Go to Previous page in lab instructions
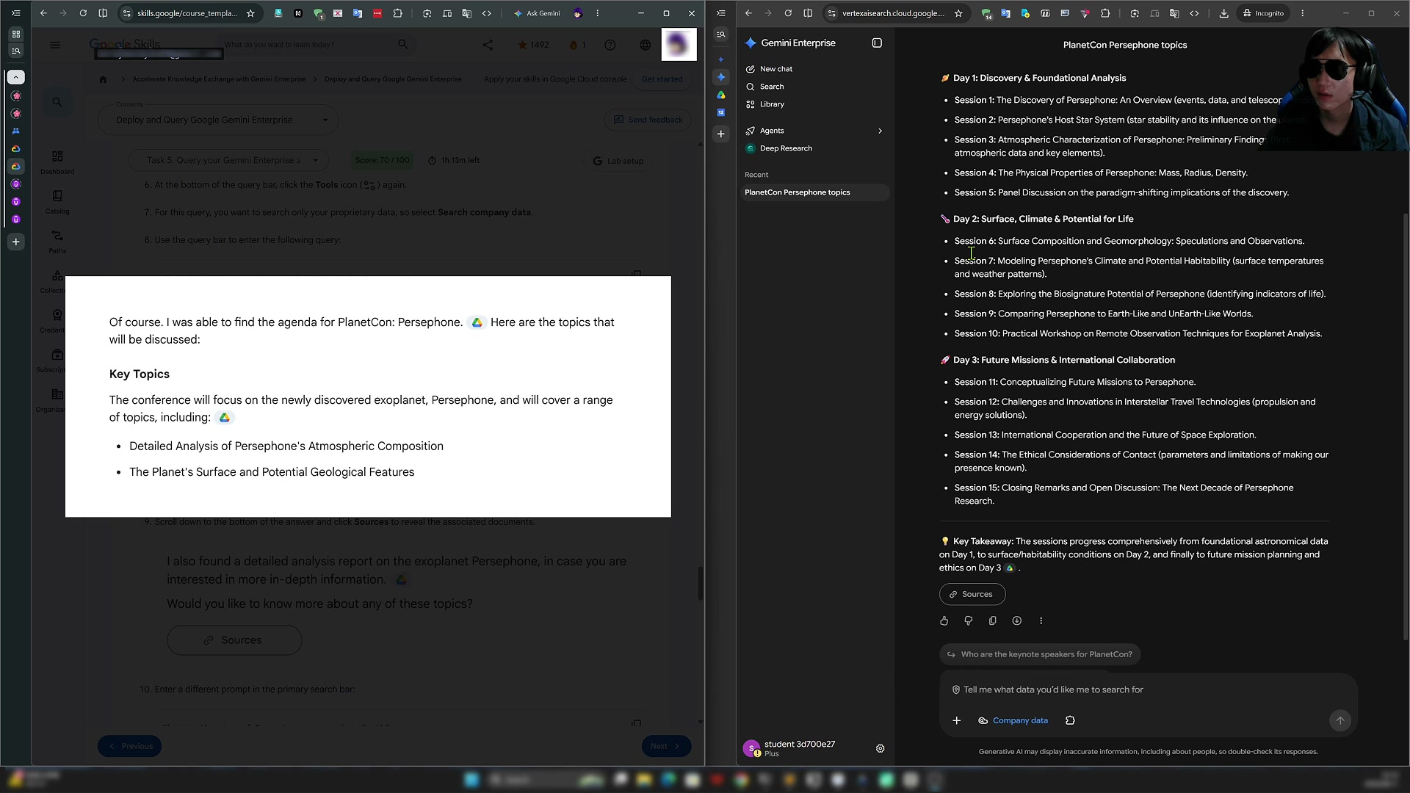This screenshot has width=1410, height=793. [130, 746]
